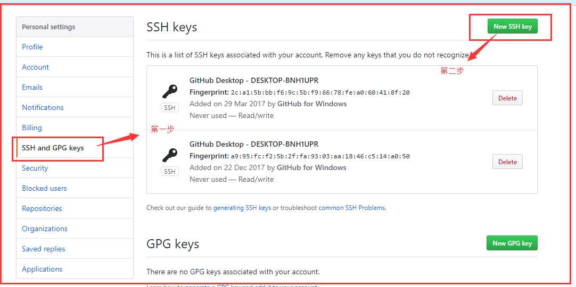The image size is (576, 287).
Task: Click the SSH badge under the second key
Action: pos(170,172)
